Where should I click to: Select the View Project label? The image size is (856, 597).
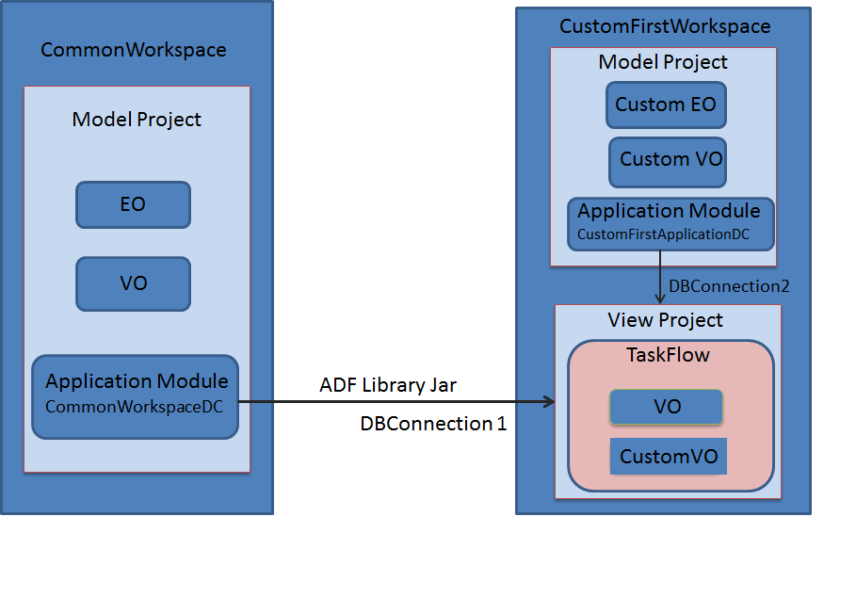tap(665, 320)
